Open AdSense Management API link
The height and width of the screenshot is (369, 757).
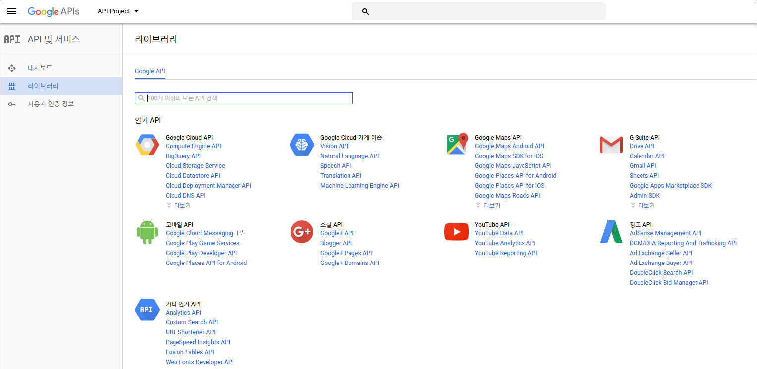tap(665, 233)
